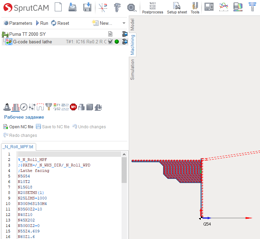
Task: Select the _N_Roll_MPF.txt tab
Action: 19,147
